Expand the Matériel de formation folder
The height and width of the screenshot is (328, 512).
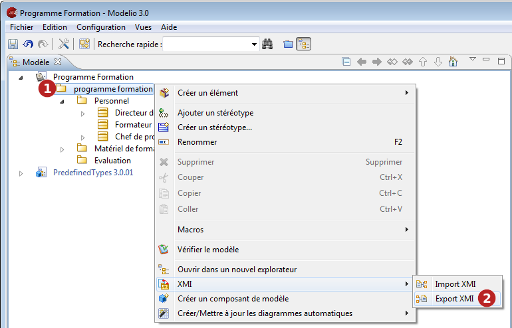click(x=62, y=149)
